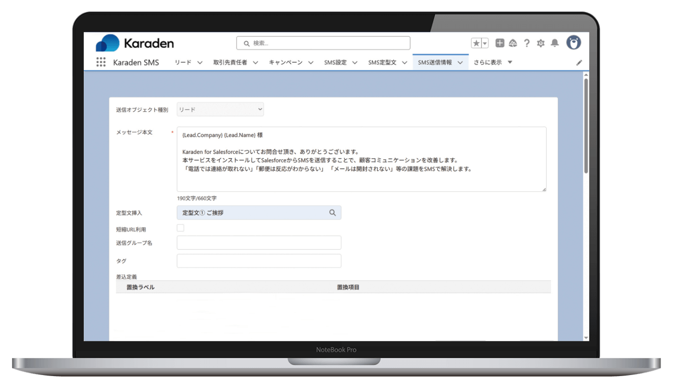Image resolution: width=673 pixels, height=387 pixels.
Task: Expand the 取引先責任者 tab chevron
Action: click(255, 62)
